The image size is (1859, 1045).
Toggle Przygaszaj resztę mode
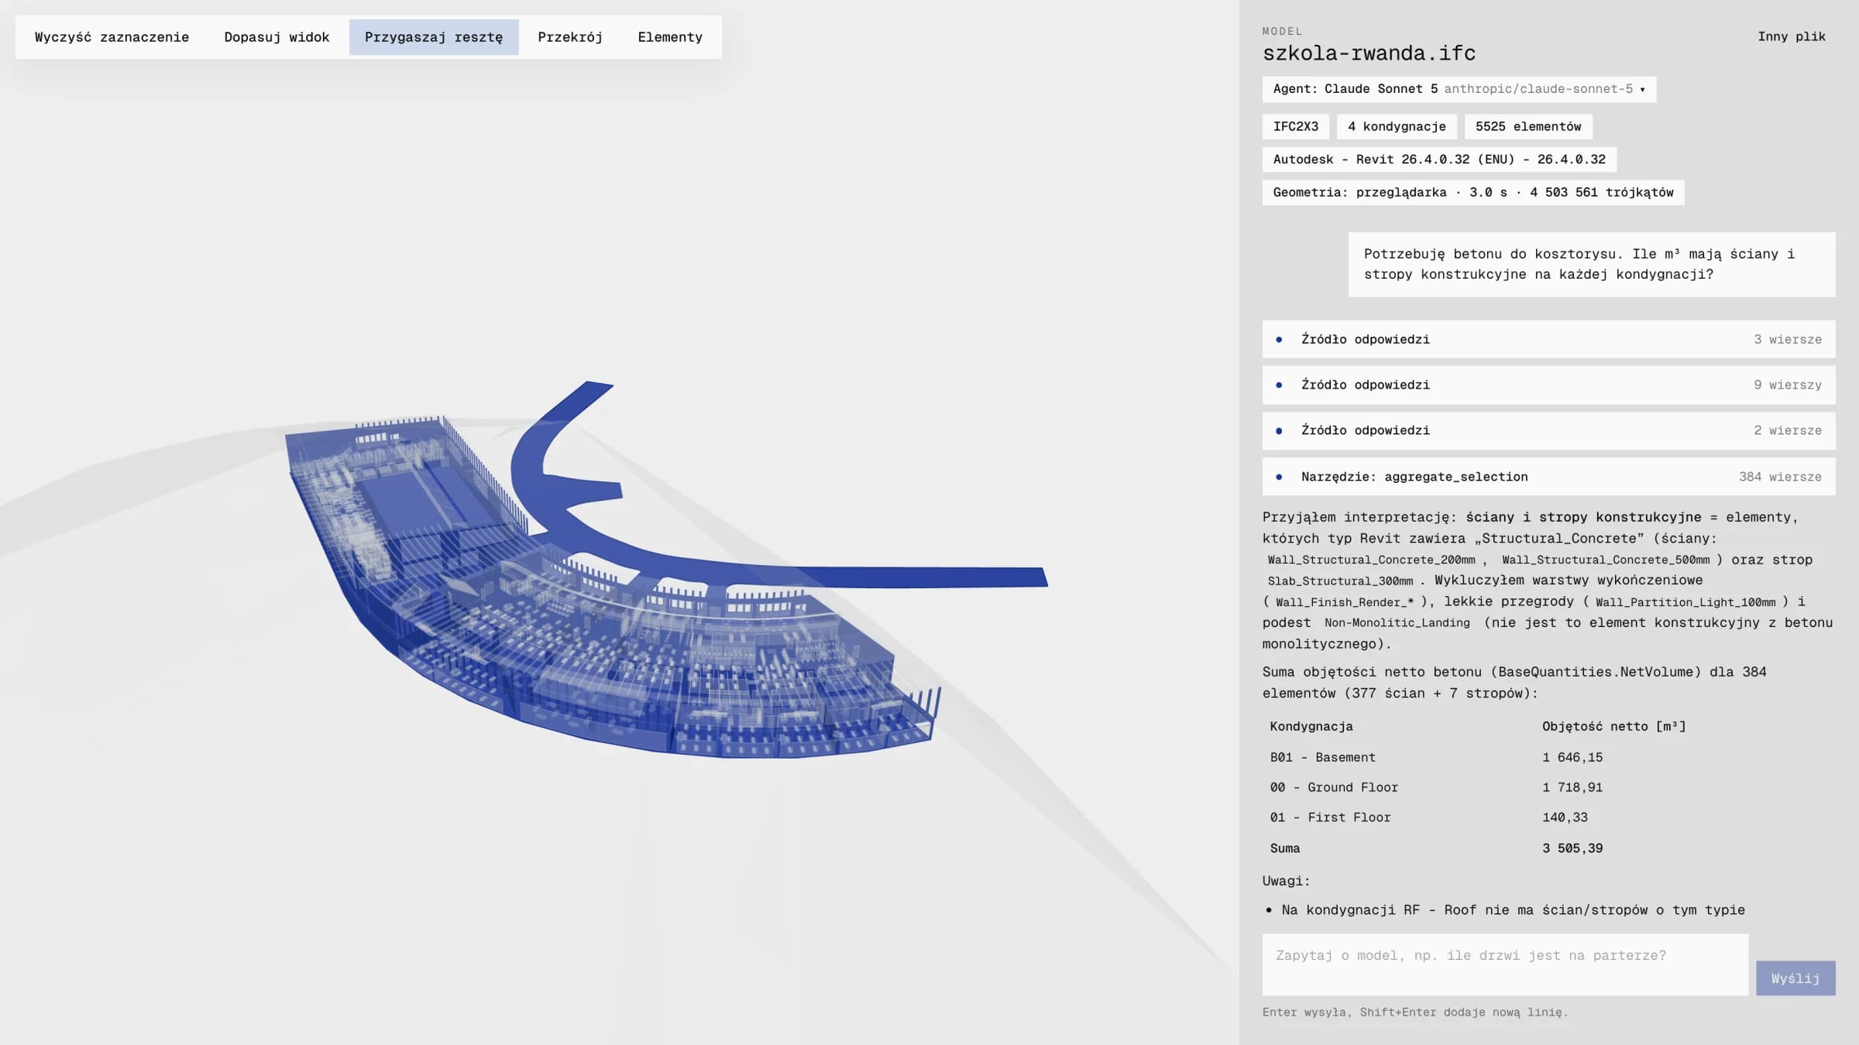[x=434, y=37]
